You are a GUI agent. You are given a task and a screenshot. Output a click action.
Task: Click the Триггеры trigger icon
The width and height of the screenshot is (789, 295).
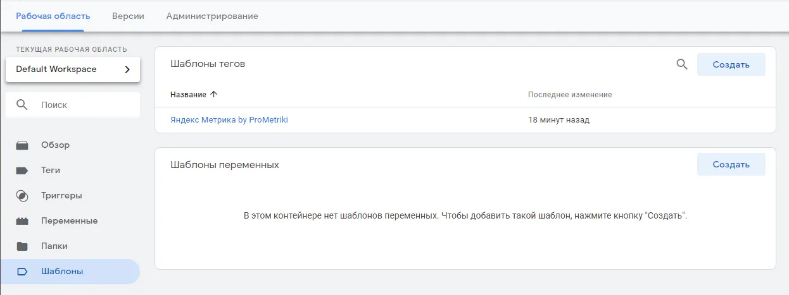click(22, 196)
